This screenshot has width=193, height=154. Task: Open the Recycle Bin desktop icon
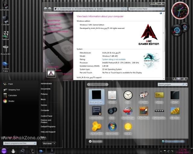(x=5, y=50)
